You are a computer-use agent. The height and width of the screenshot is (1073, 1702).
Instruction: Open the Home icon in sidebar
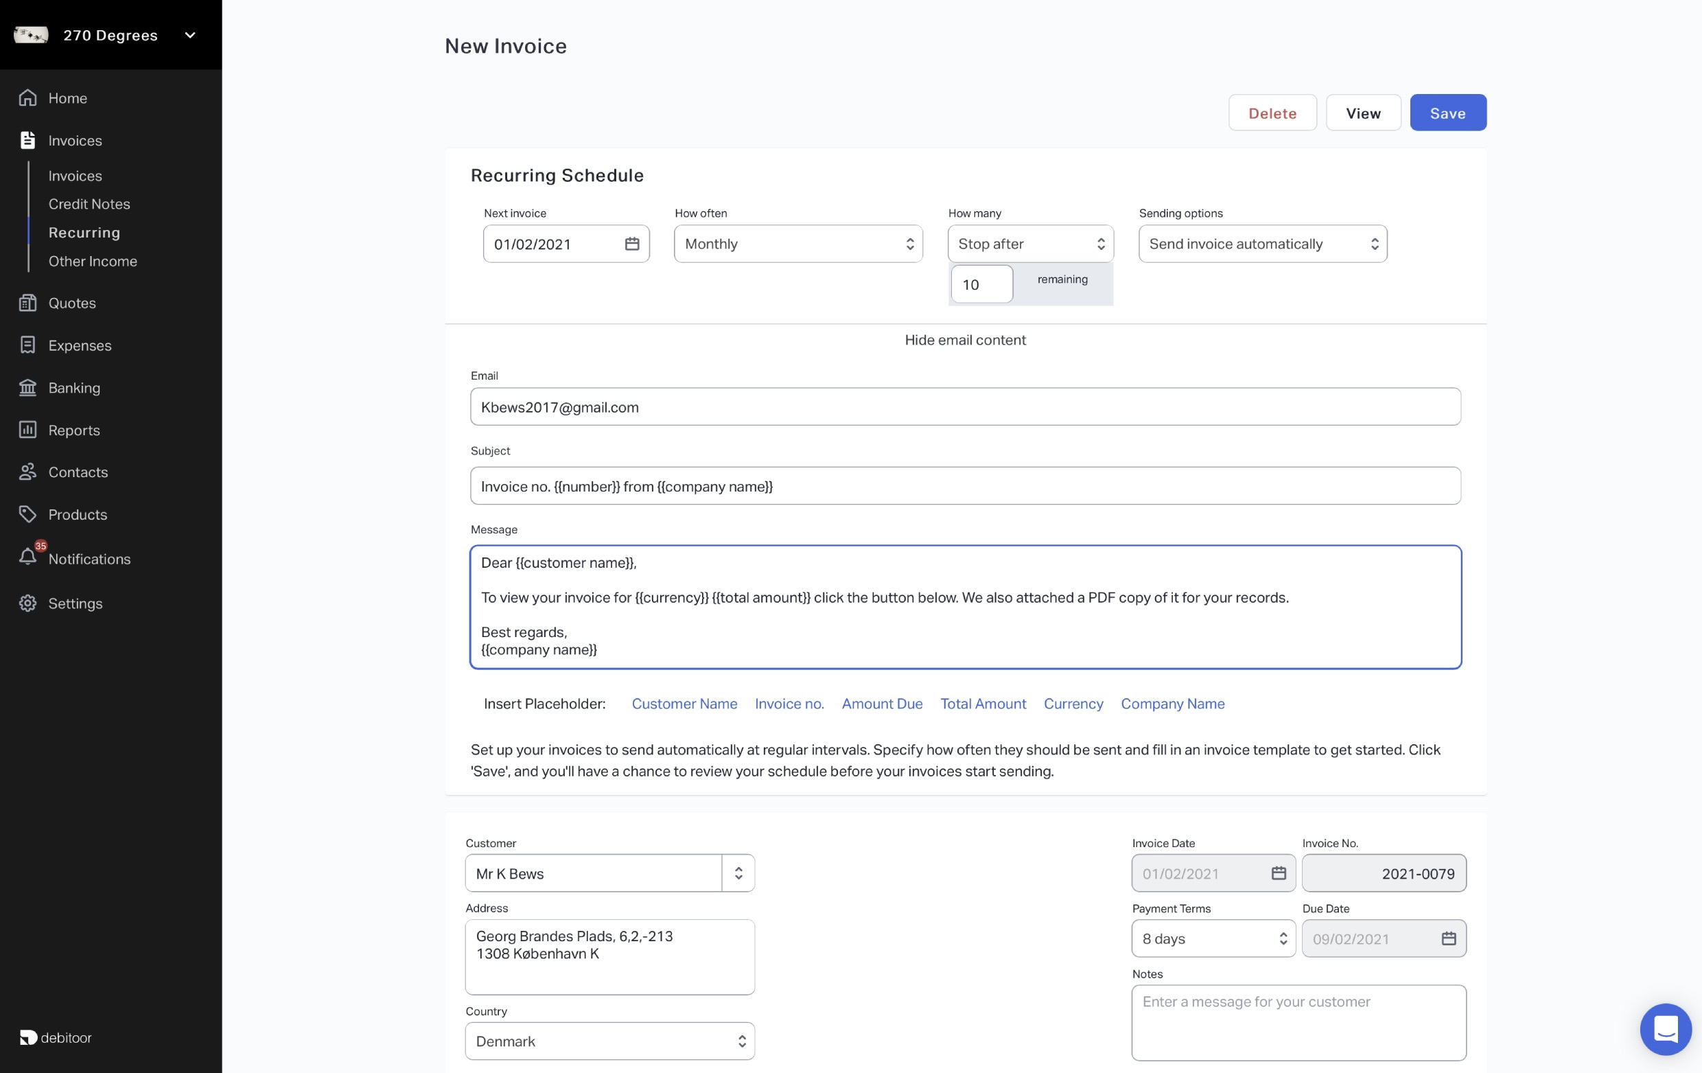point(27,97)
